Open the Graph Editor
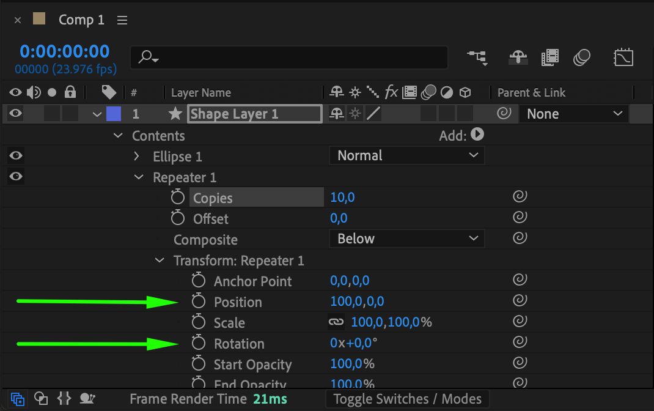The width and height of the screenshot is (654, 411). pos(623,58)
